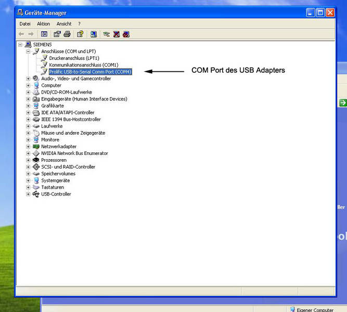The image size is (347, 312).
Task: Select the Prozessoren label
Action: click(x=54, y=160)
